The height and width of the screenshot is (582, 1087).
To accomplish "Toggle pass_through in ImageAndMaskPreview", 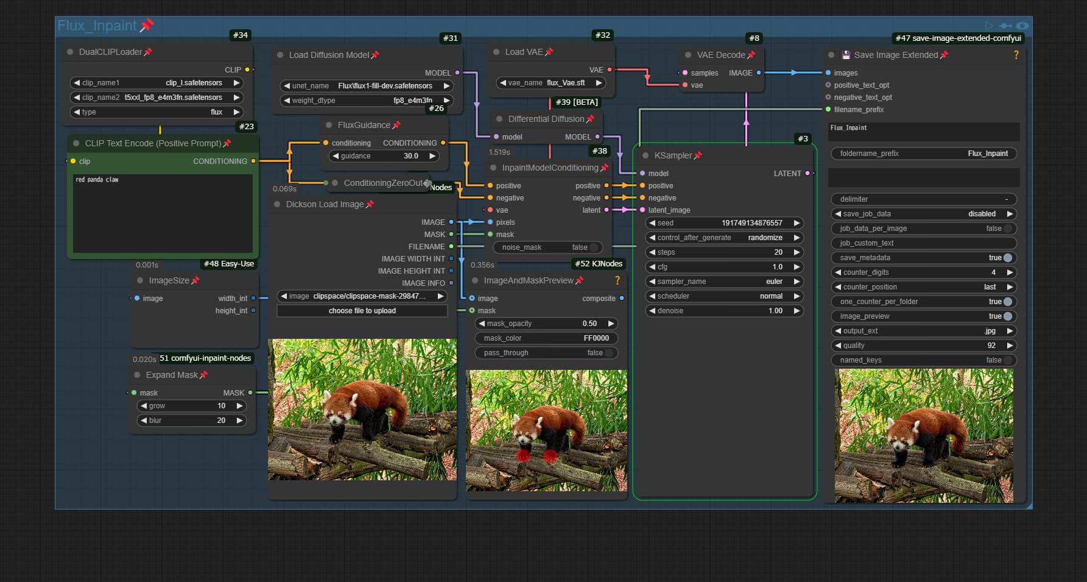I will [609, 353].
